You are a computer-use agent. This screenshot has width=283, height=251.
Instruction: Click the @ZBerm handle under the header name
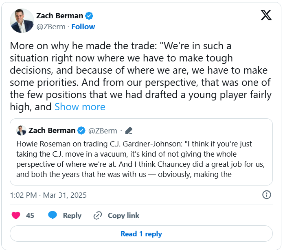(x=50, y=27)
